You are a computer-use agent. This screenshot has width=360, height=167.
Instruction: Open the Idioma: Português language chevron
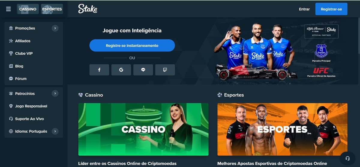coord(55,131)
